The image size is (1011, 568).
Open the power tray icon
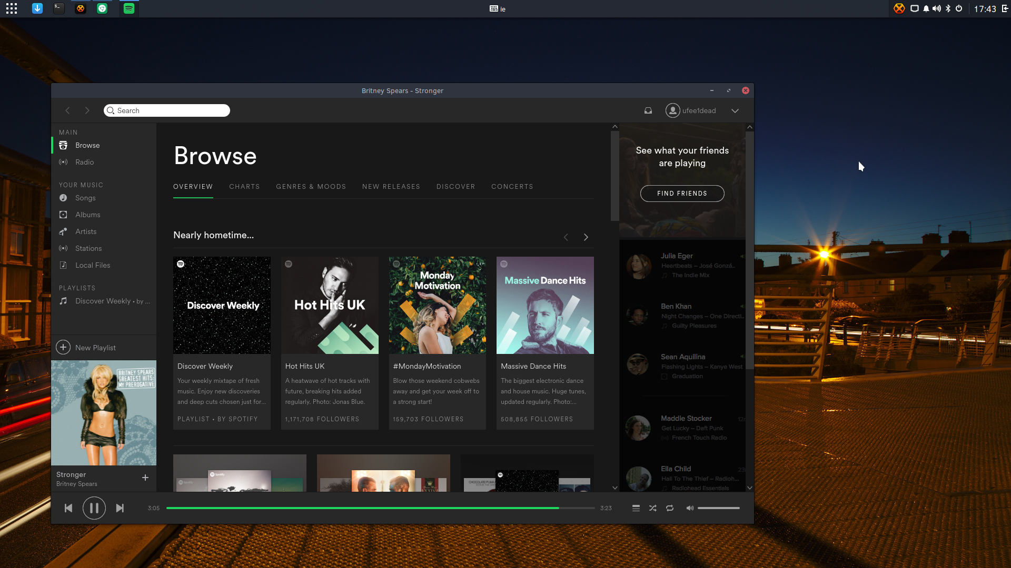(x=959, y=8)
